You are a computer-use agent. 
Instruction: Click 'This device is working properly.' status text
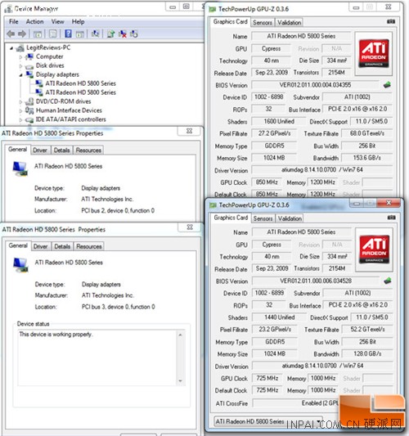[x=56, y=335]
